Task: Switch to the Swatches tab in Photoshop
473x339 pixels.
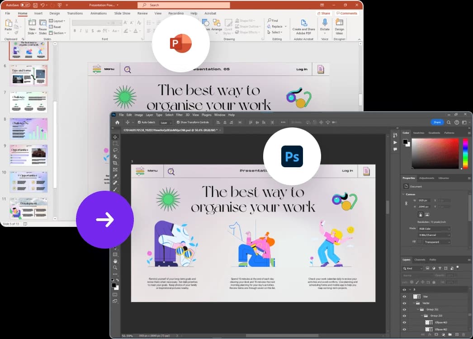Action: tap(418, 133)
